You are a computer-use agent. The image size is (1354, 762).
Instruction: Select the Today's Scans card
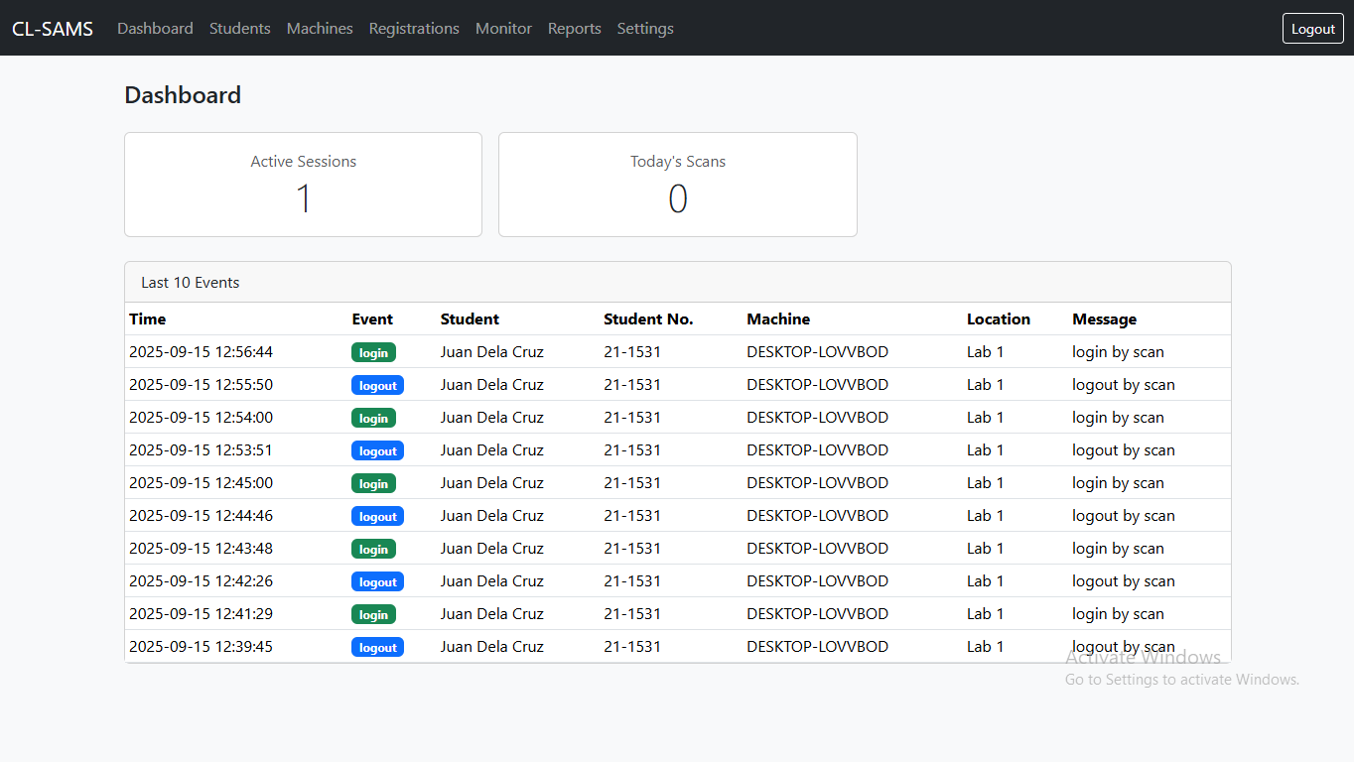(677, 185)
